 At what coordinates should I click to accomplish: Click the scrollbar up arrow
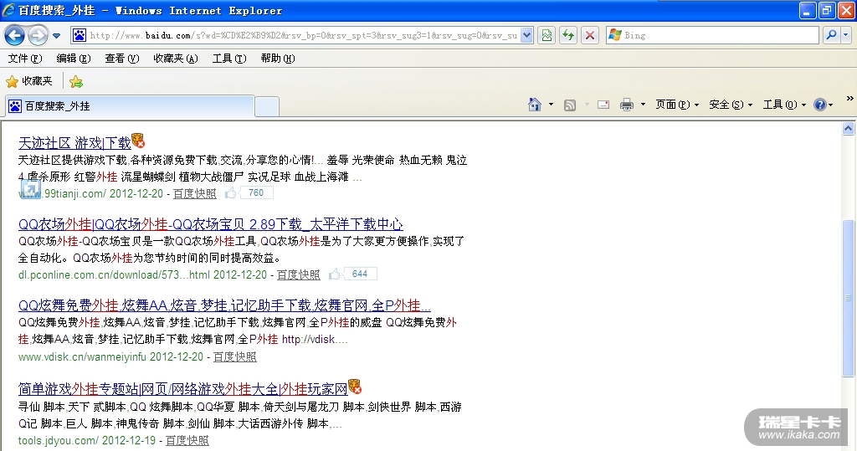pos(848,129)
